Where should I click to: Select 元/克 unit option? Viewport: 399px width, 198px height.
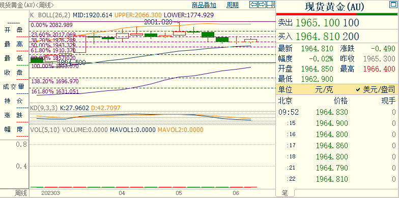point(324,89)
